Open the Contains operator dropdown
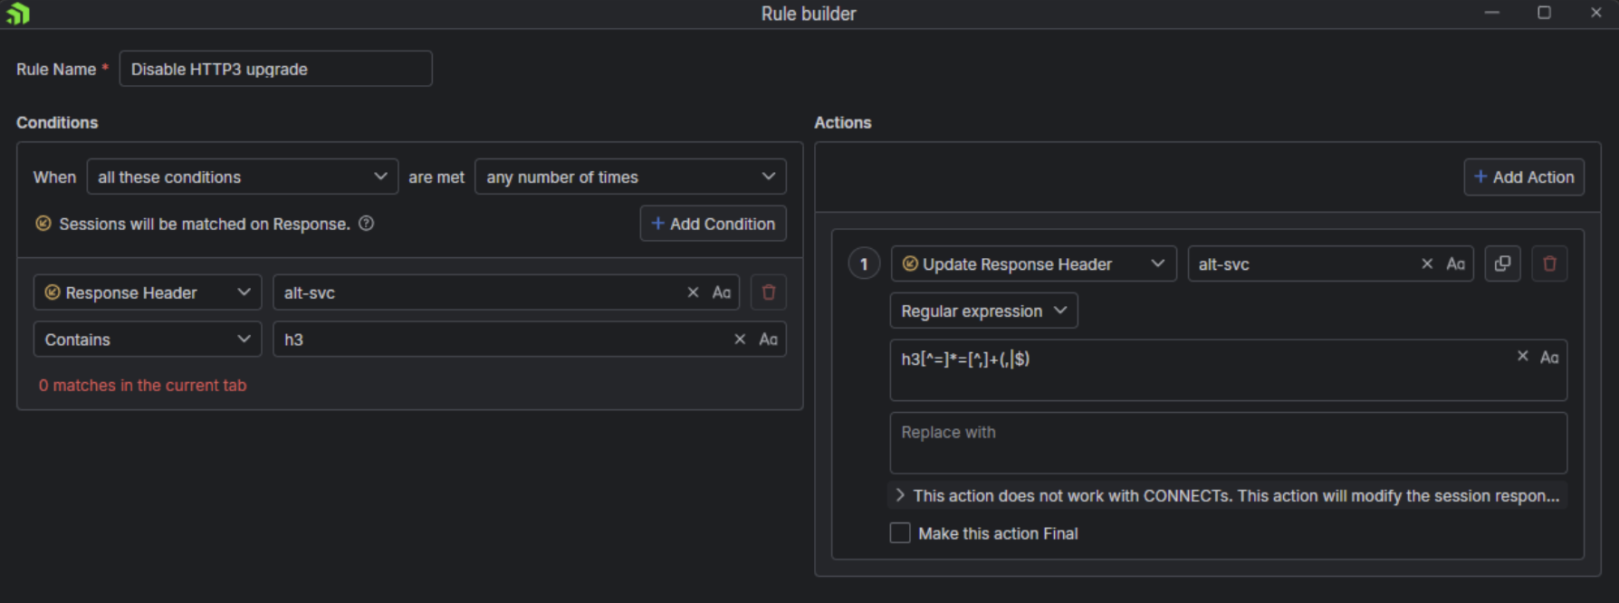Viewport: 1619px width, 603px height. (148, 340)
